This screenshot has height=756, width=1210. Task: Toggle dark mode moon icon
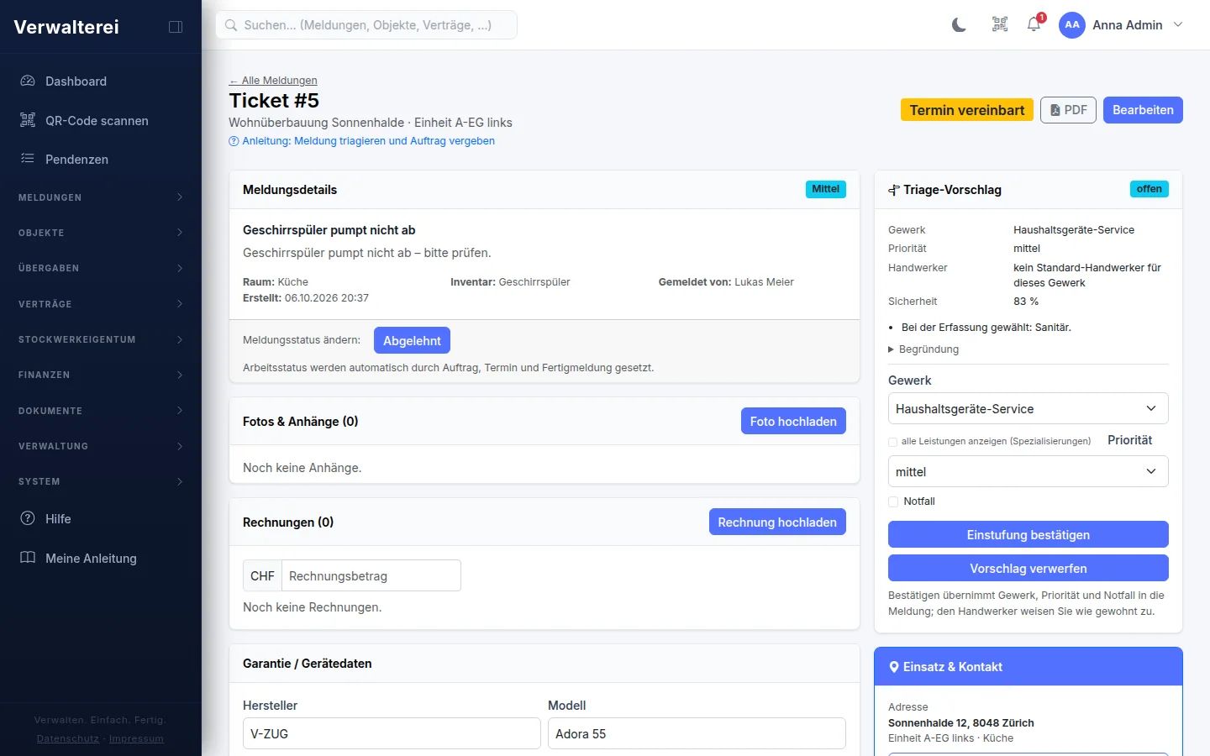pos(959,25)
